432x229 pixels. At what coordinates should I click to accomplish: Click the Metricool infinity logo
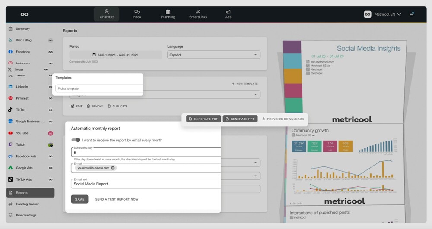pos(24,14)
